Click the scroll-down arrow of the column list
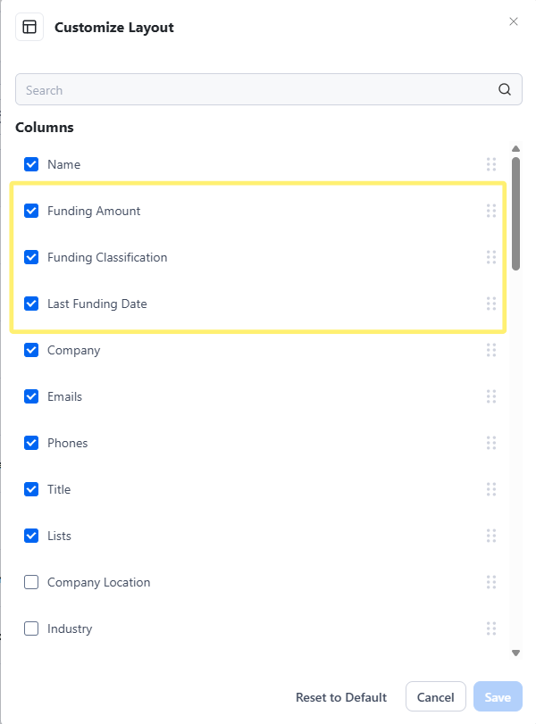 point(515,653)
